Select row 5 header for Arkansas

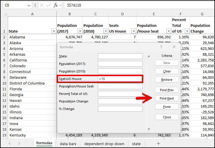point(4,55)
